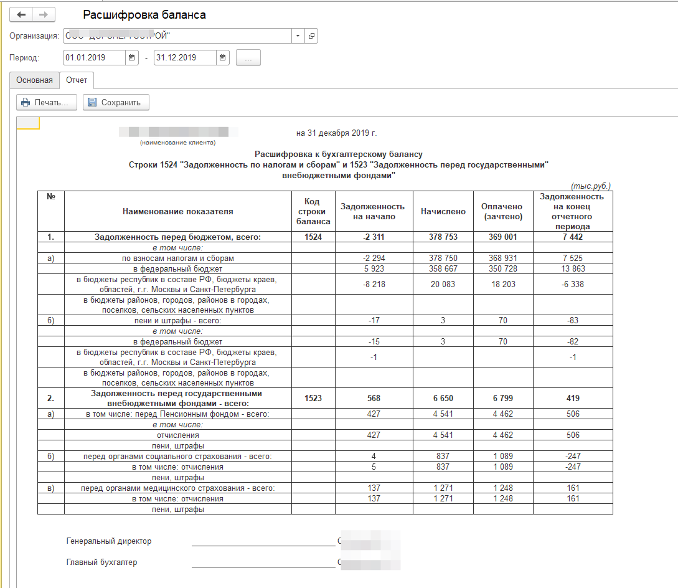
Task: Click the period selection ellipsis button
Action: click(x=248, y=57)
